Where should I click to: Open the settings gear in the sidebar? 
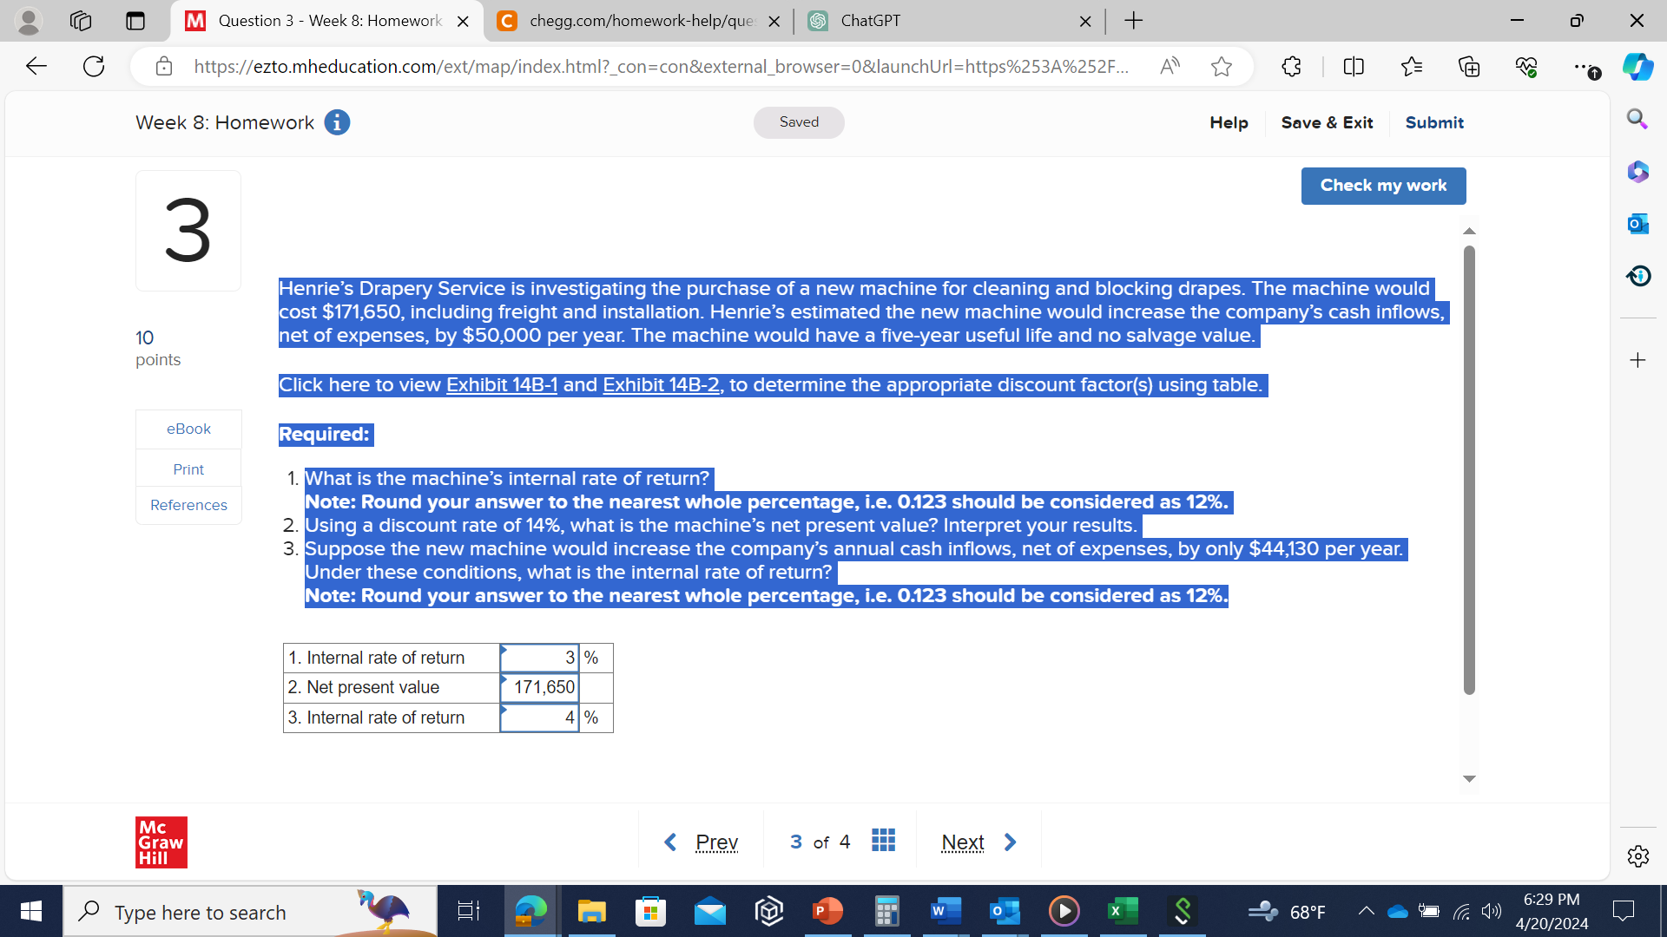pyautogui.click(x=1637, y=856)
